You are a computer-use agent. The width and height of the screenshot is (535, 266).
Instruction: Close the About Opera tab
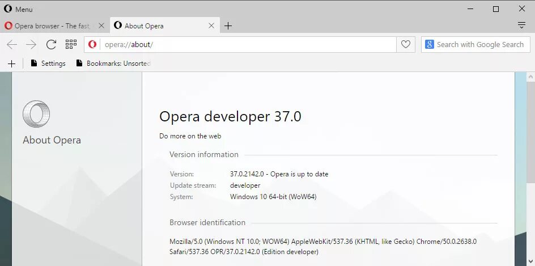pyautogui.click(x=211, y=26)
